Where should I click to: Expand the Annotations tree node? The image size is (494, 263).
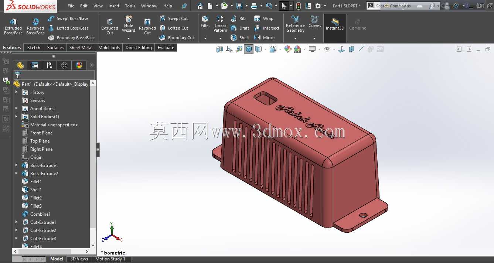pos(16,109)
